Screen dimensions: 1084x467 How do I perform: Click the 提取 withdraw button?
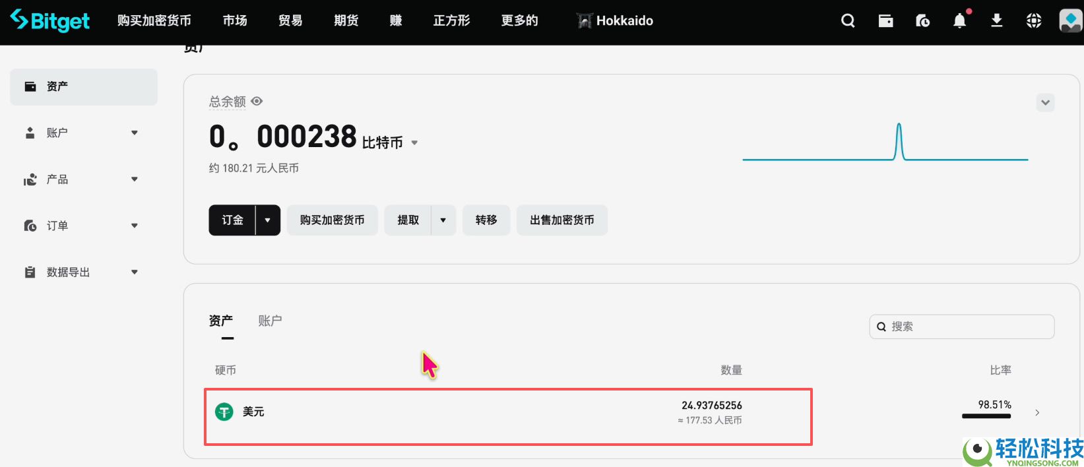408,220
